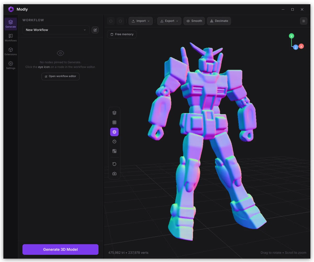The width and height of the screenshot is (314, 262).
Task: Click the blue Z axis gizmo handle
Action: tap(296, 47)
